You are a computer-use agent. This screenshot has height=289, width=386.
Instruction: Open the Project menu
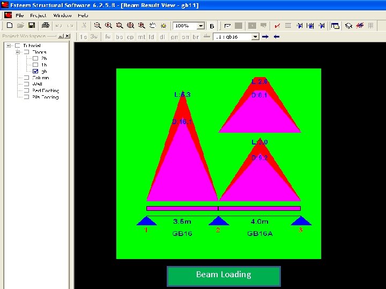(38, 16)
